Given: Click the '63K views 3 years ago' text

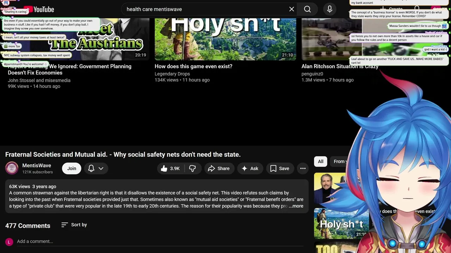Looking at the screenshot, I should pyautogui.click(x=32, y=187).
